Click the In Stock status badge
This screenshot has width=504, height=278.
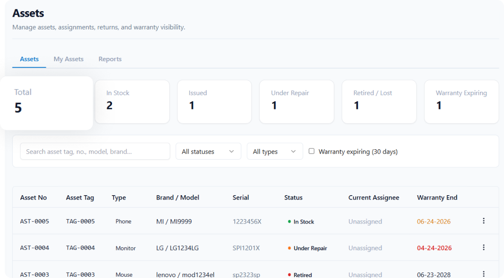tap(301, 221)
